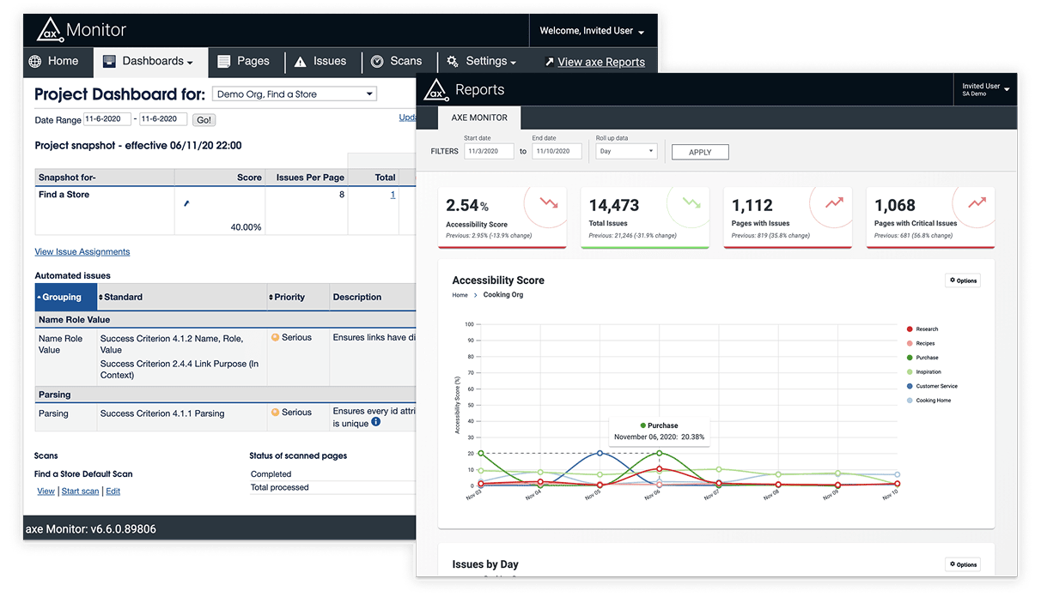Click the Purchase green legend color dot

[910, 358]
